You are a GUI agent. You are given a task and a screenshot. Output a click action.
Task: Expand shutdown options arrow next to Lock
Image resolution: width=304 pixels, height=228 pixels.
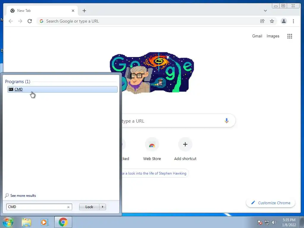pos(102,207)
